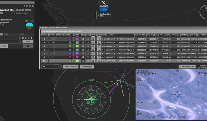Open the yellow-green LOB swatch for emitter 2
207x121 pixels.
click(x=70, y=46)
